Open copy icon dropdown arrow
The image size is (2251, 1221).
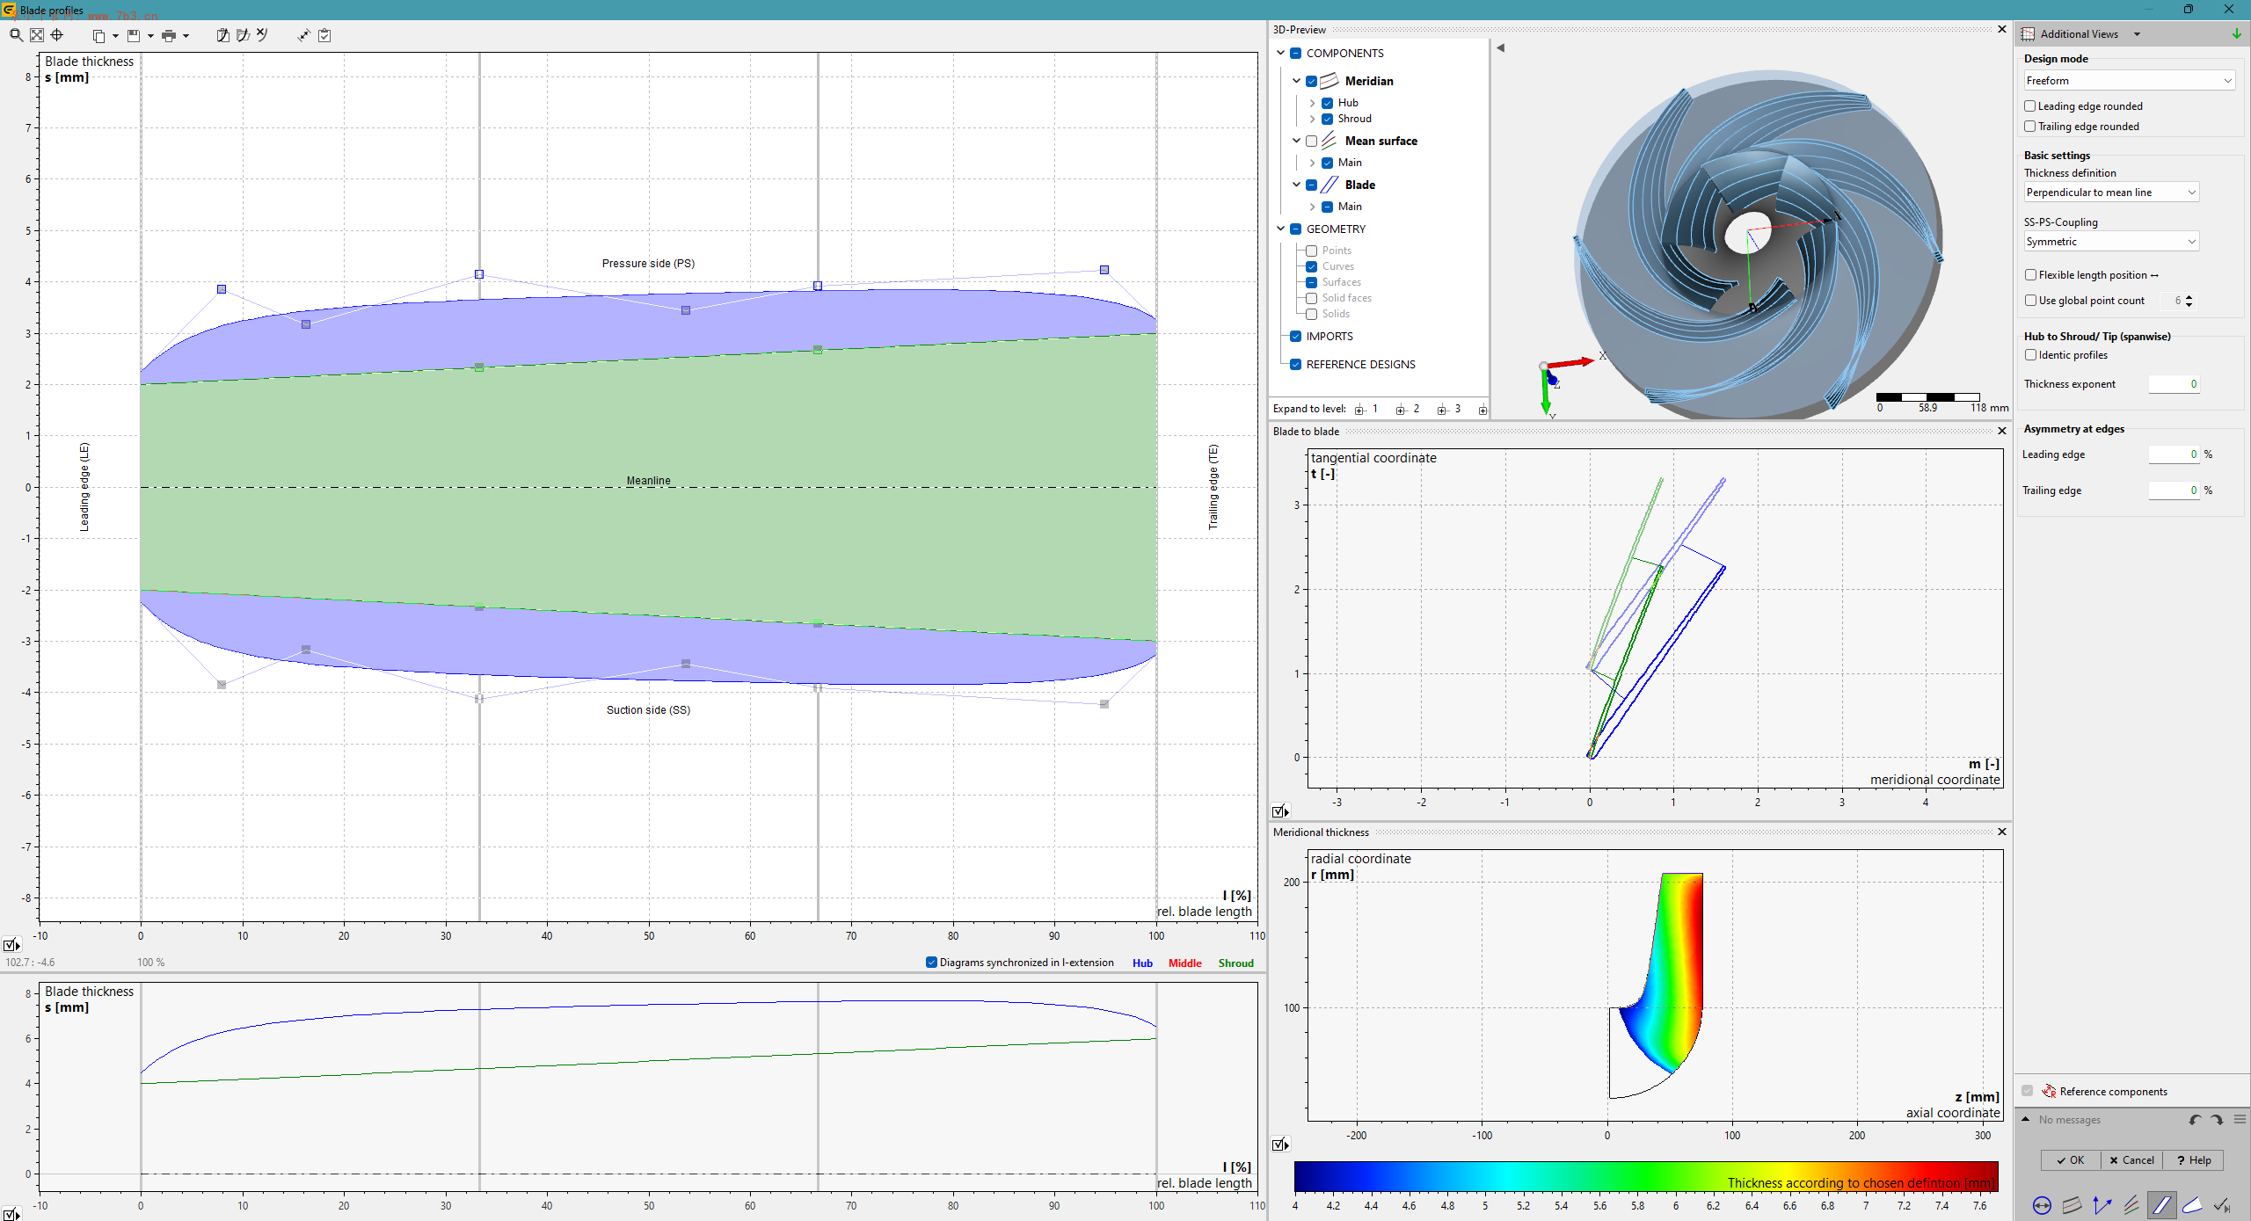pos(115,36)
